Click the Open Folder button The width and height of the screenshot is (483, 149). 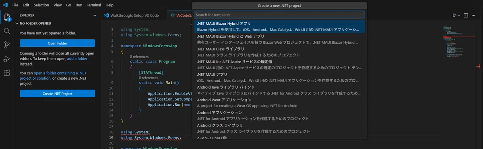[x=57, y=43]
